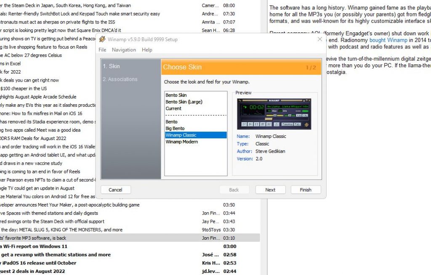This screenshot has height=275, width=431.
Task: Open the Steam Deck in Japan article row
Action: tap(130, 5)
